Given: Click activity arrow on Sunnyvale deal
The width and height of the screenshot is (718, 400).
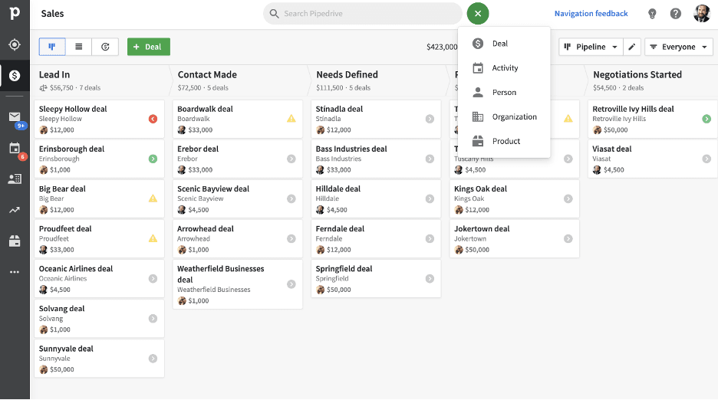Looking at the screenshot, I should [153, 359].
